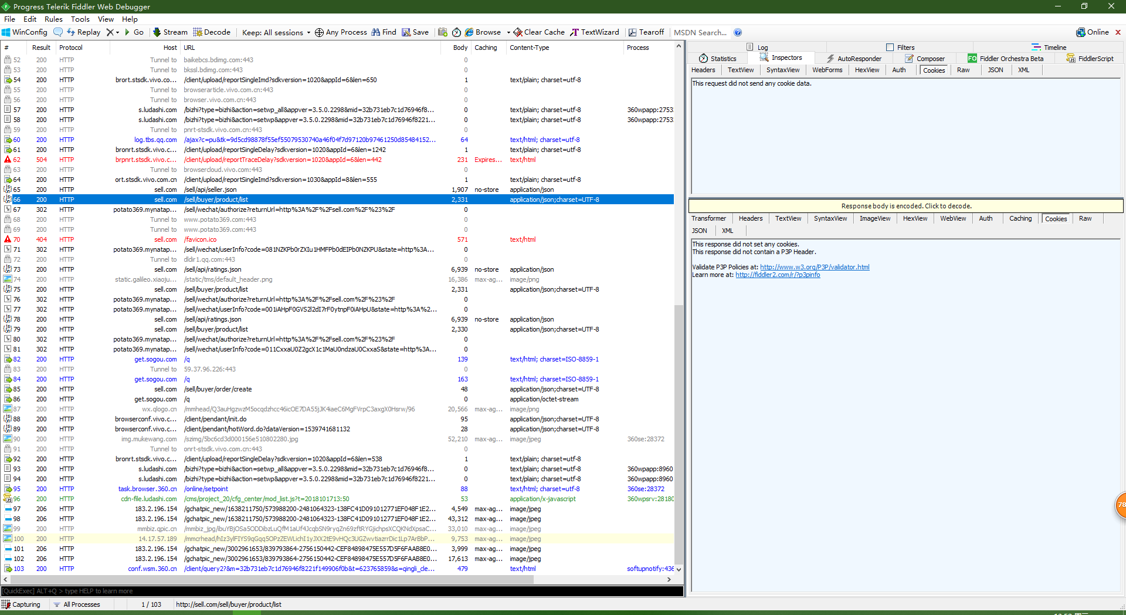Open the fiddler2.com p3pinfo link

778,275
